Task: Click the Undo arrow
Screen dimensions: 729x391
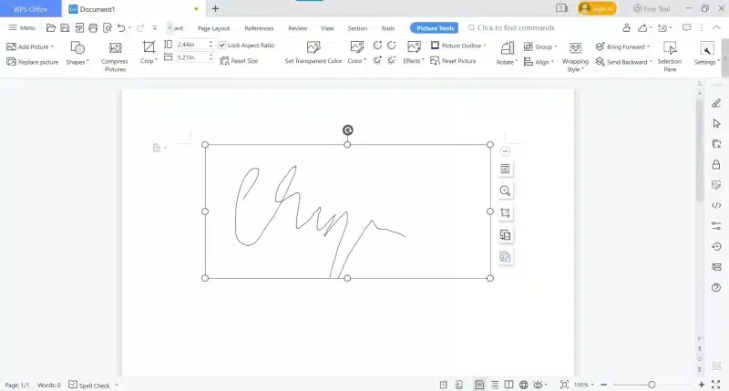Action: pyautogui.click(x=121, y=28)
